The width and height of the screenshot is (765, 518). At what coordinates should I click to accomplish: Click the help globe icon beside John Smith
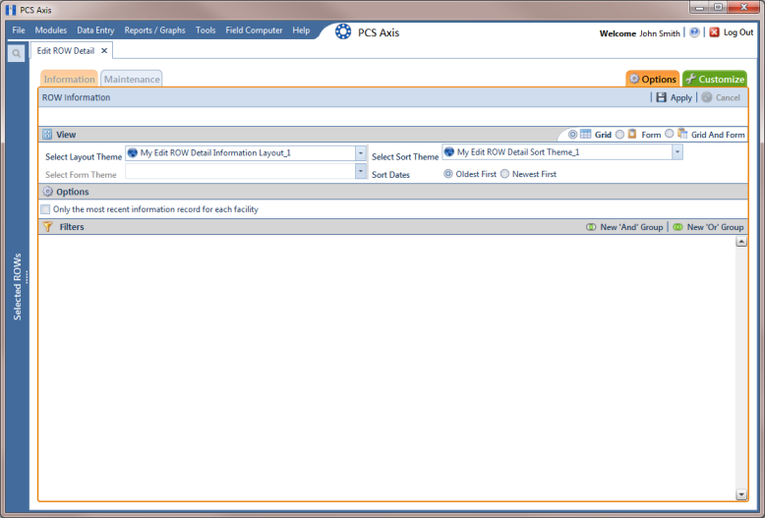click(x=694, y=32)
